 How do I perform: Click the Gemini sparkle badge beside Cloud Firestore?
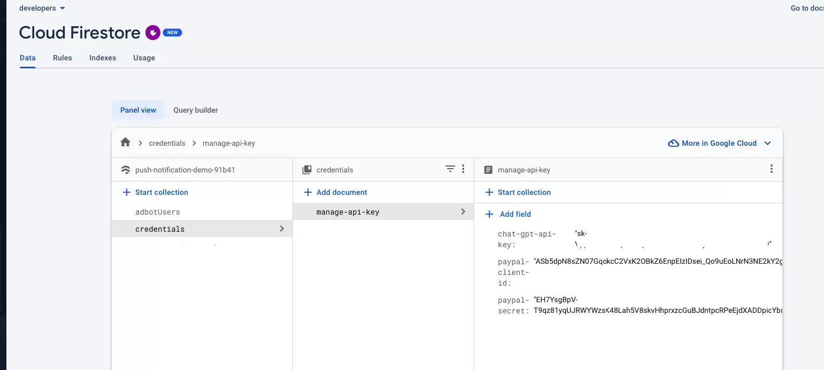[153, 33]
